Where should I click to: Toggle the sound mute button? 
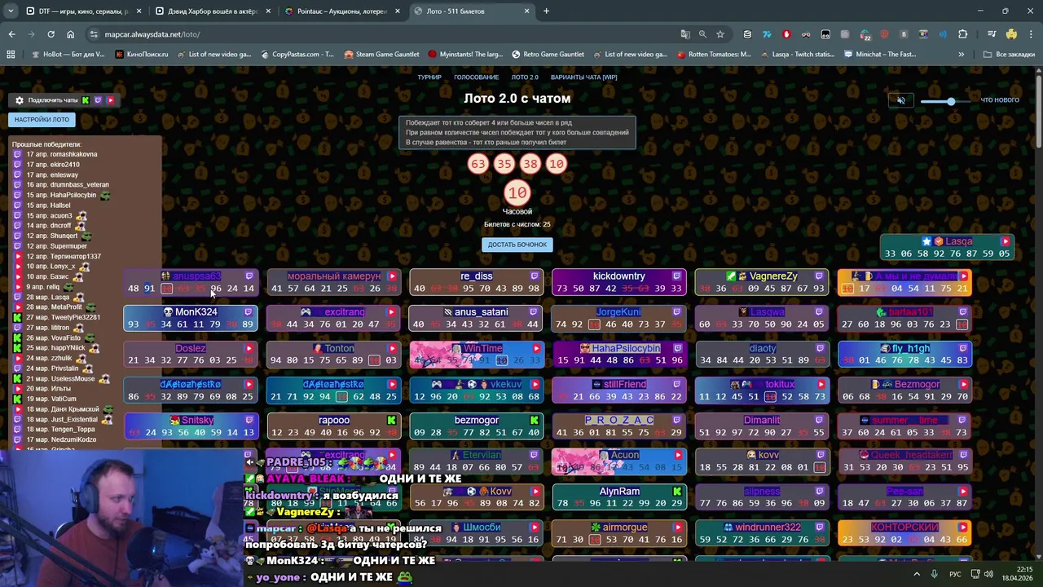[901, 100]
